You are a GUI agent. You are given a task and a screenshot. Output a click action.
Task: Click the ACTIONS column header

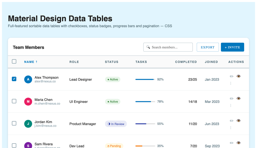(x=236, y=62)
